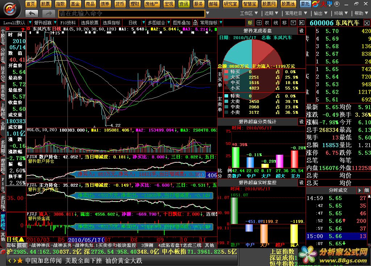The width and height of the screenshot is (371, 266).
Task: Click the red 大 icon in top bar
Action: click(x=323, y=4)
